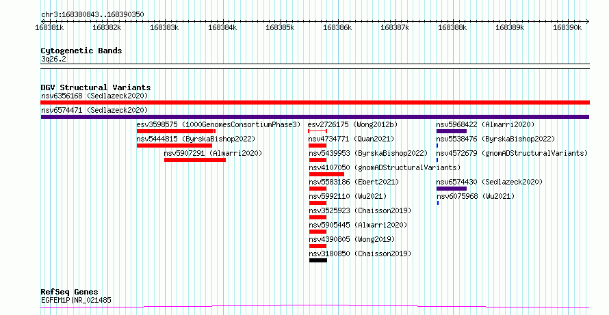Click the chr3:168380843..168390350 position text
The width and height of the screenshot is (609, 315).
(x=92, y=15)
